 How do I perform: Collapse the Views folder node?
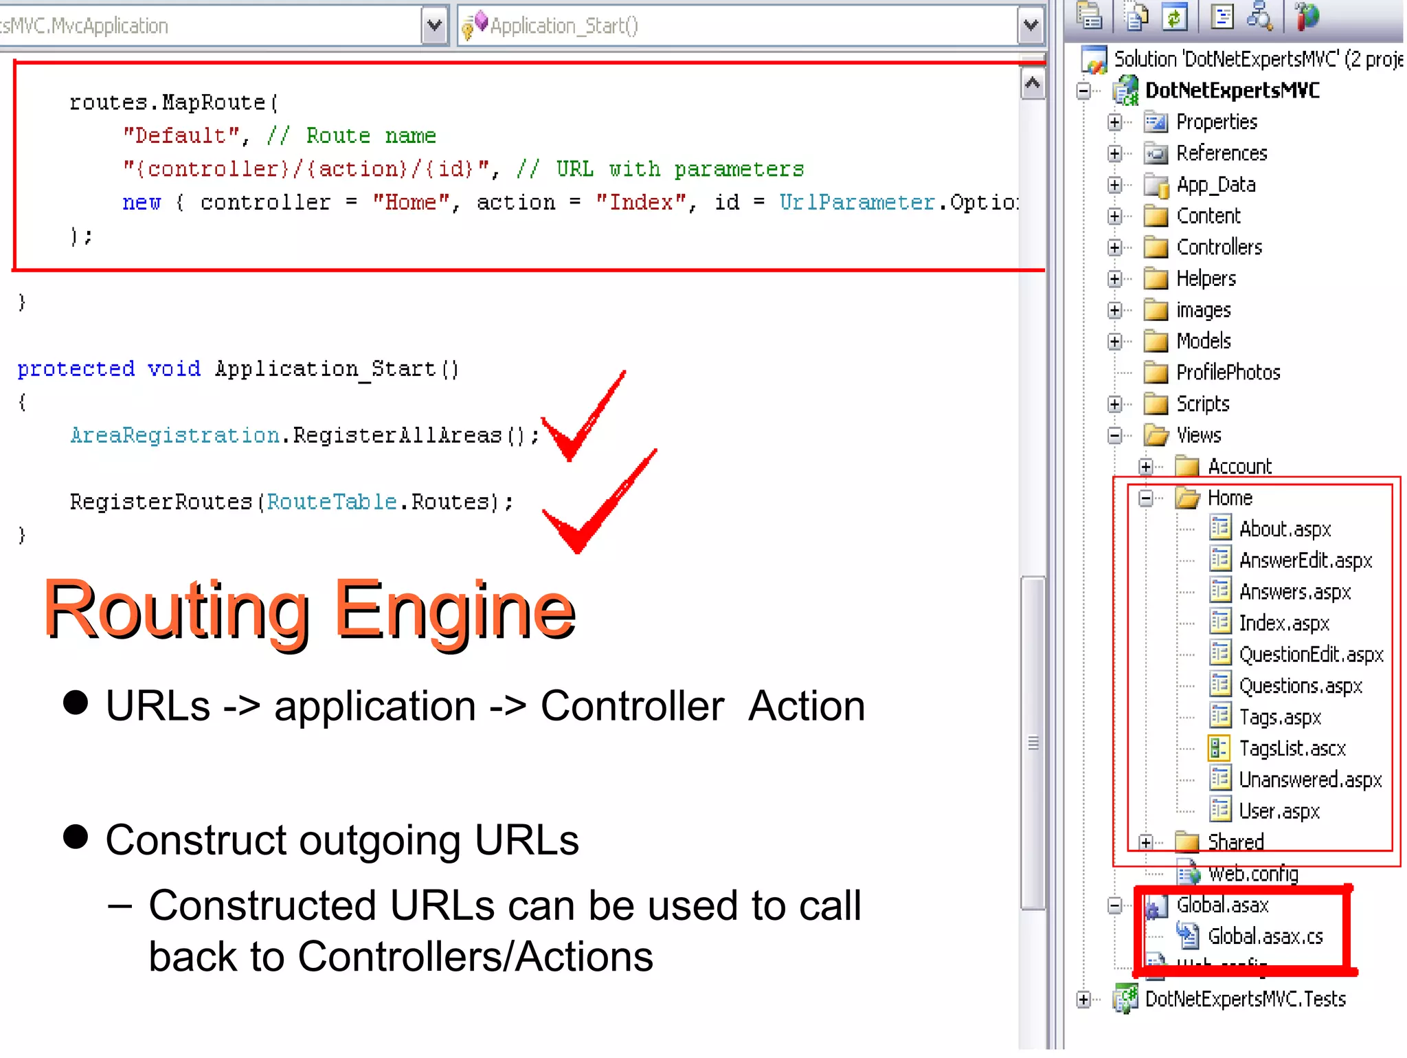pos(1114,435)
